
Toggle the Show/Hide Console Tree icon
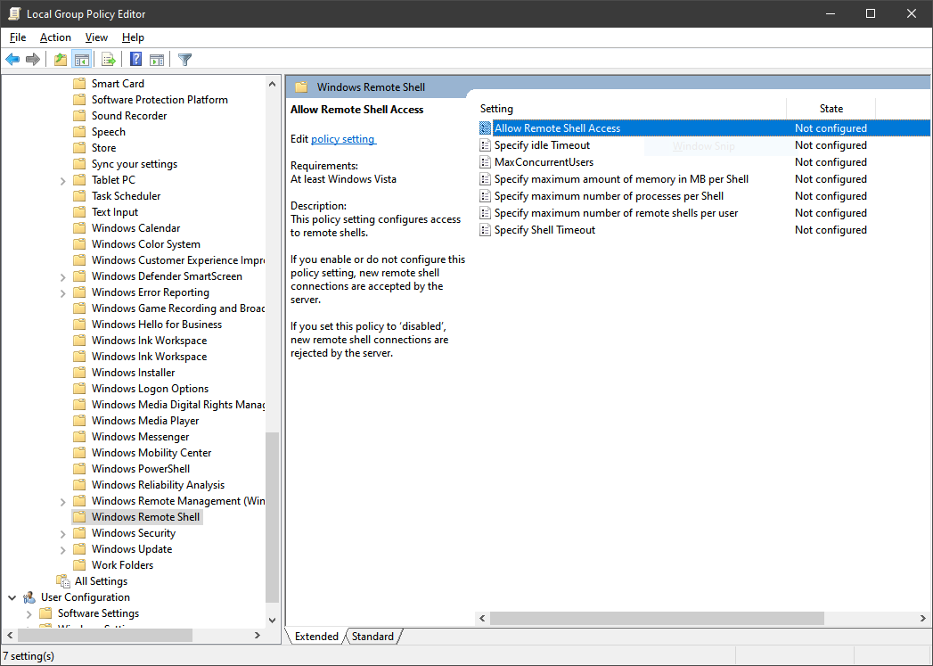pos(82,59)
